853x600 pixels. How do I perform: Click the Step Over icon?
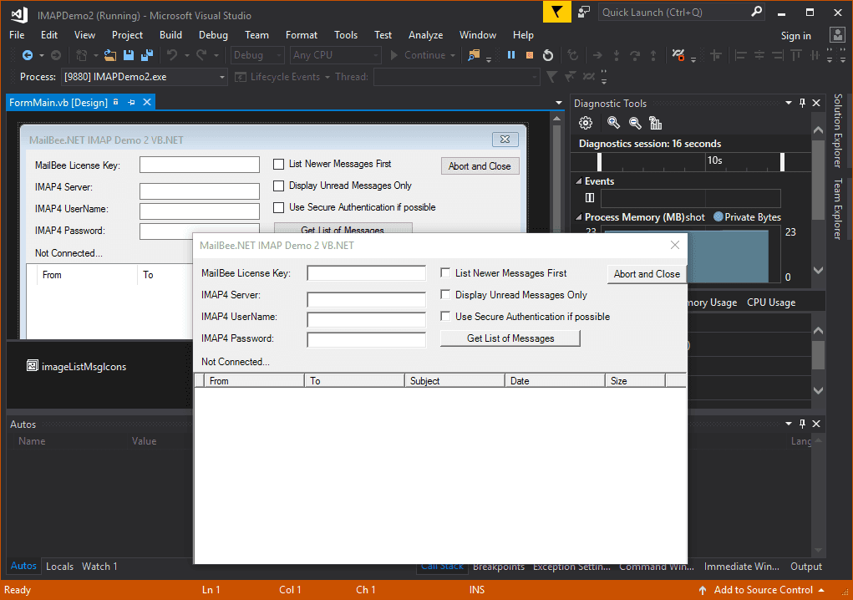tap(635, 55)
